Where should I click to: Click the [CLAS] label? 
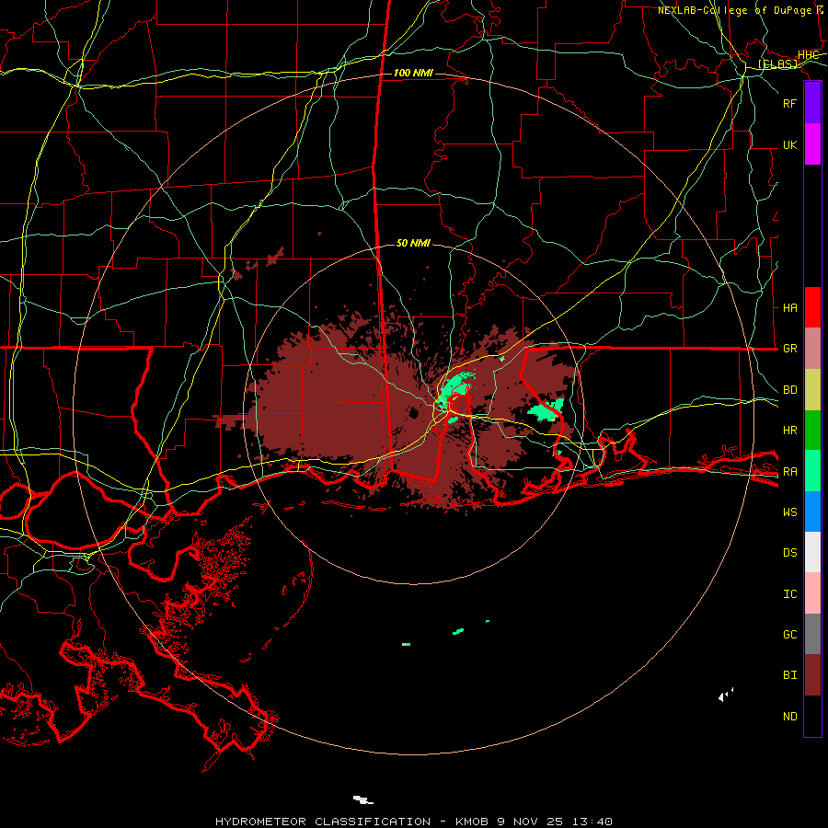point(777,64)
